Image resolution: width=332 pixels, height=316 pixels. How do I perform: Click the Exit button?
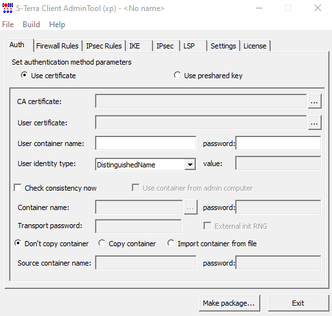298,303
